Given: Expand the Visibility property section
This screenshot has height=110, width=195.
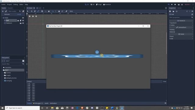Looking at the screenshot, I should (181, 30).
